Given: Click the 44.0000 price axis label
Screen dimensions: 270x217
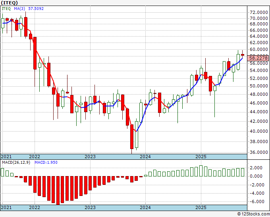Looking at the screenshot, I should (x=259, y=112).
